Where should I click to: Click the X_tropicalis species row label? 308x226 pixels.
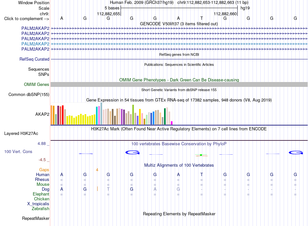click(x=38, y=204)
